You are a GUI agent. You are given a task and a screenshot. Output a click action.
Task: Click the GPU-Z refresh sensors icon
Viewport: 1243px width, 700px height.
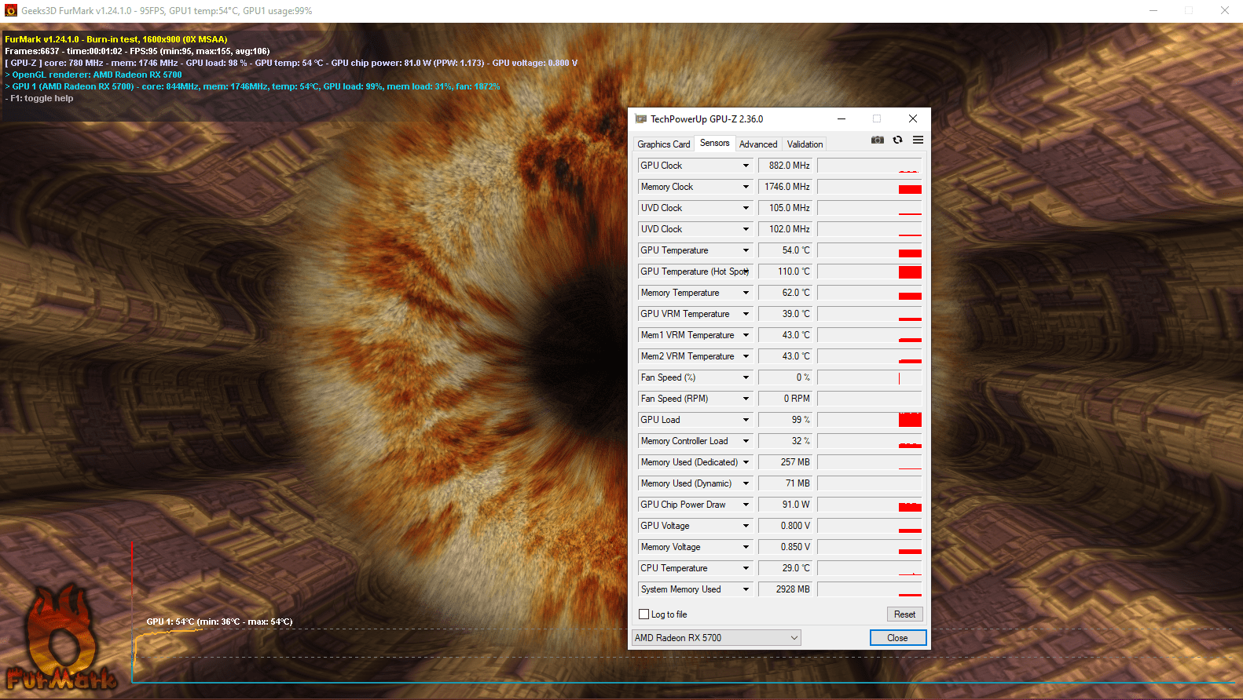(x=898, y=140)
